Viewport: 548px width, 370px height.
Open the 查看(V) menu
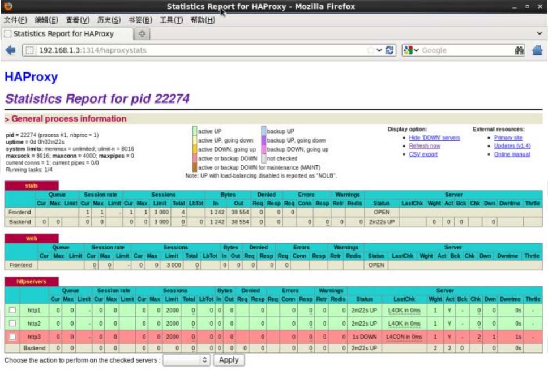(78, 20)
